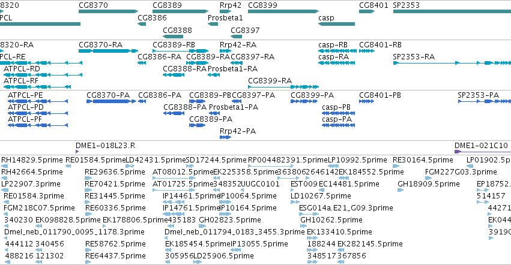The height and width of the screenshot is (265, 511).
Task: Click the FGM218C07.5prime EST label
Action: point(40,208)
